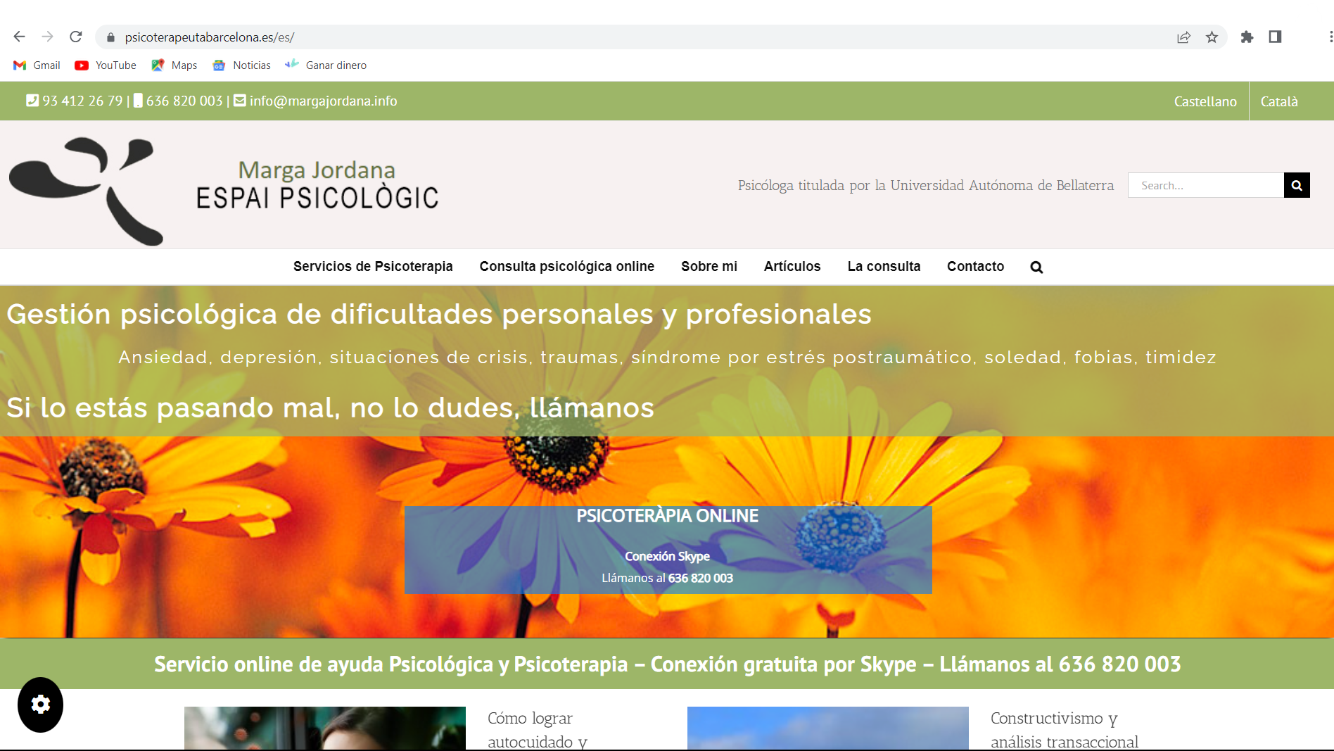Open the blue sky article thumbnail

(828, 728)
